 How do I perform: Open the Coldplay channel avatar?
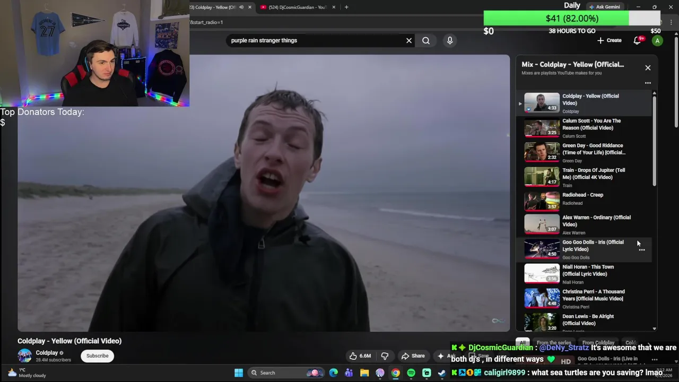click(x=24, y=356)
